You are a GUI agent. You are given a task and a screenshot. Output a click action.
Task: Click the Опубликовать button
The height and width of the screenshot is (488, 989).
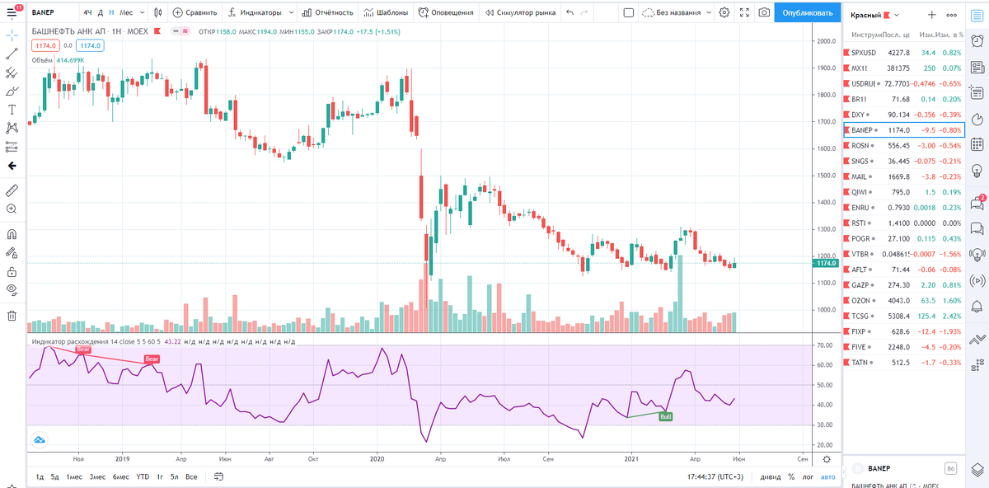pos(807,12)
